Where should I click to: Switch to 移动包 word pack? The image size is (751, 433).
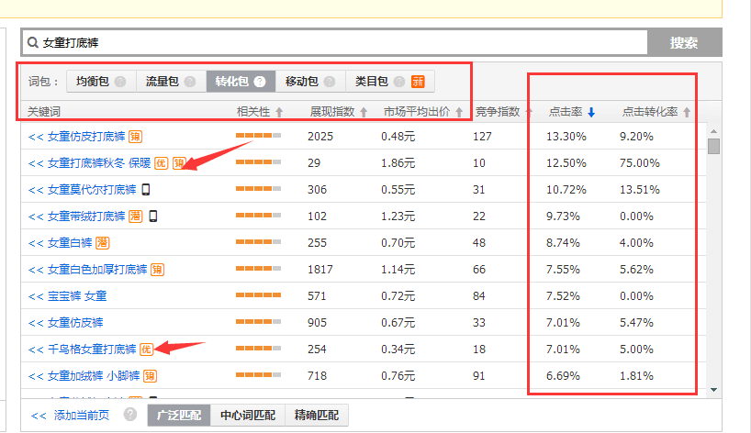click(x=311, y=82)
